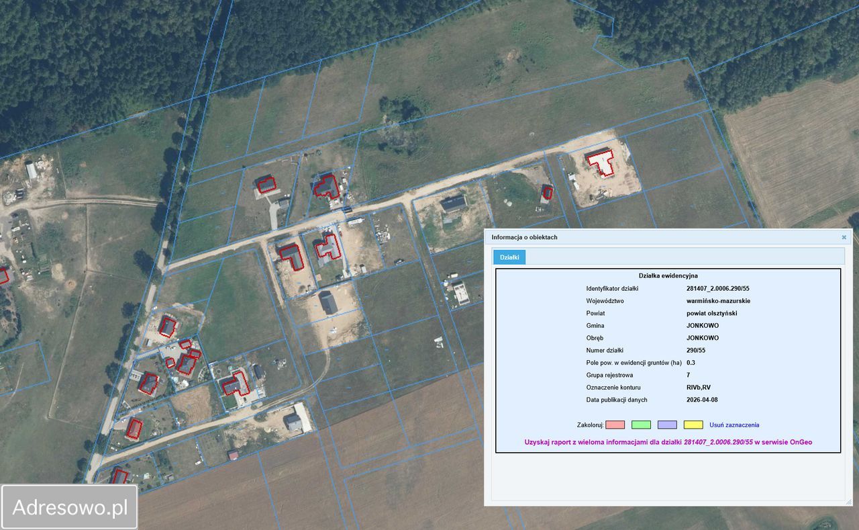Image resolution: width=859 pixels, height=530 pixels.
Task: Click the Adresowo.pl watermark logo
Action: [70, 506]
